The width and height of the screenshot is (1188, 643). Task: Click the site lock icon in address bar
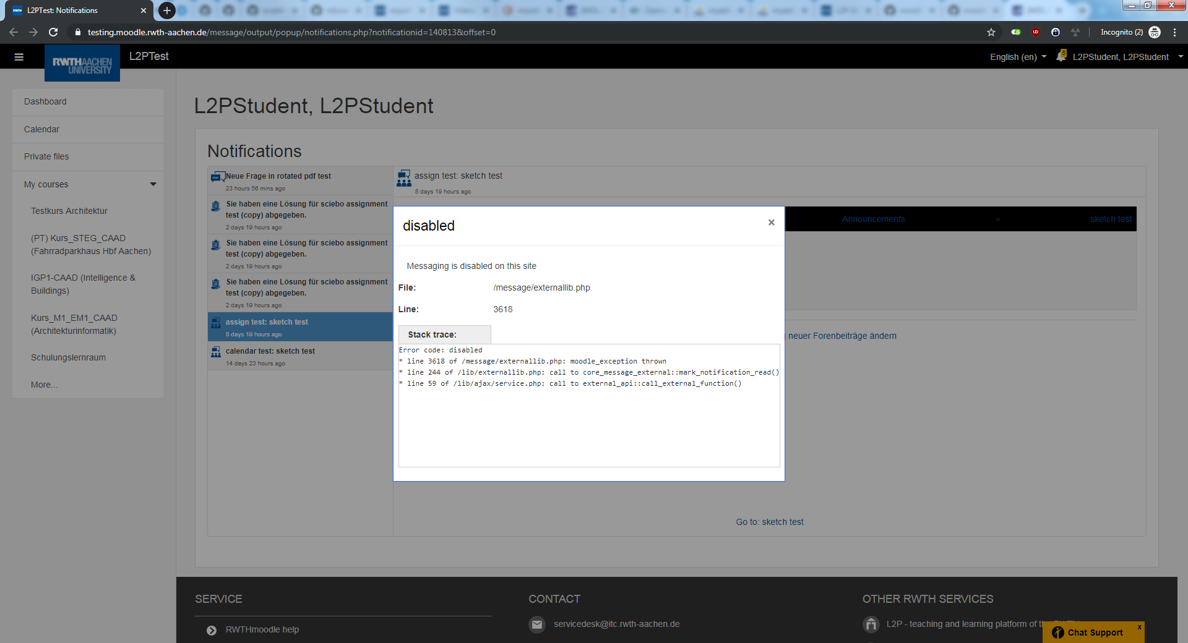[77, 32]
